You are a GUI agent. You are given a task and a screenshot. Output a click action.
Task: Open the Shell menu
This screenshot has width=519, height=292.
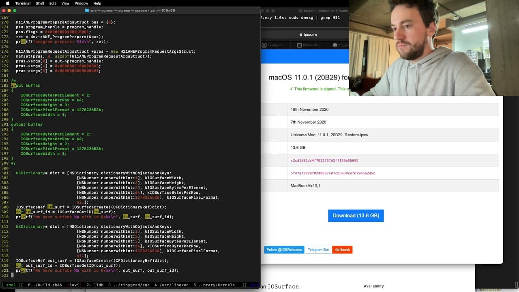[x=40, y=3]
